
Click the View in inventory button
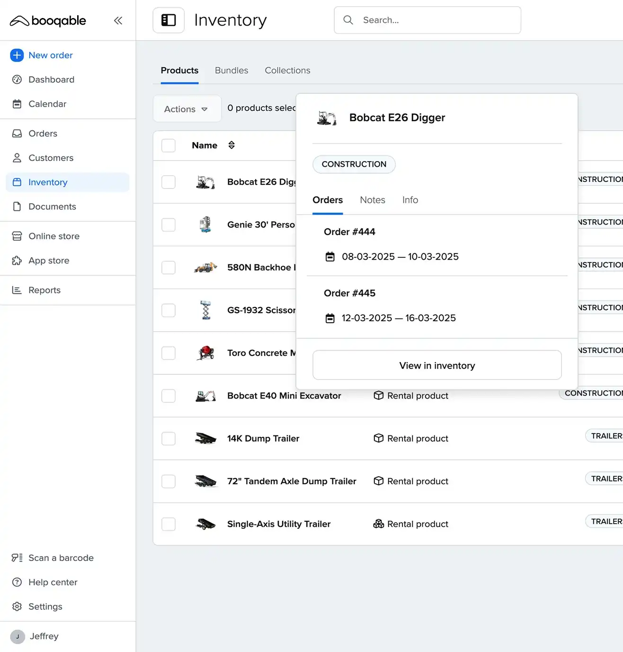(x=436, y=365)
